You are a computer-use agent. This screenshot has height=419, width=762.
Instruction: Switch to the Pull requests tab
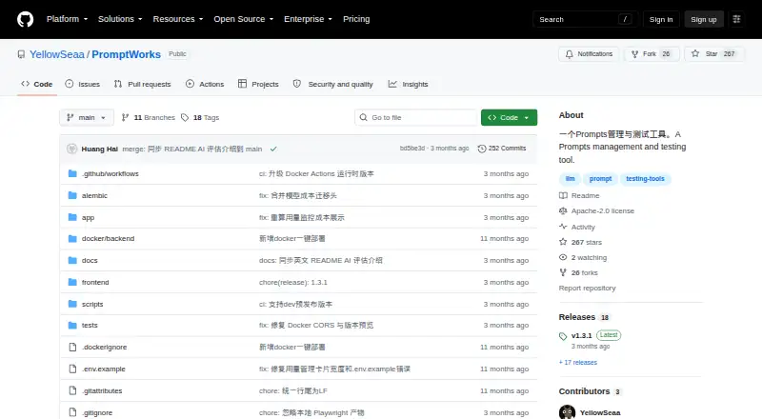pos(142,84)
